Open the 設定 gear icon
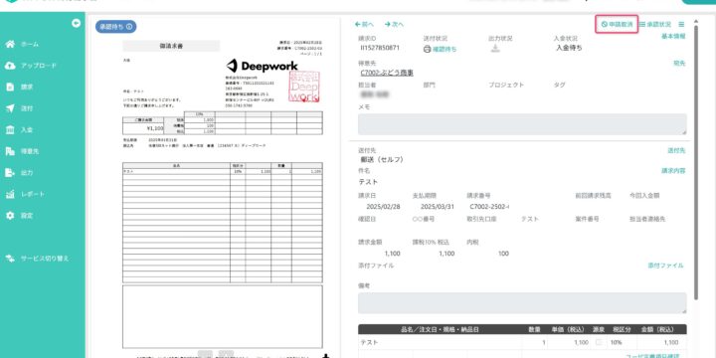Image resolution: width=716 pixels, height=358 pixels. point(10,216)
